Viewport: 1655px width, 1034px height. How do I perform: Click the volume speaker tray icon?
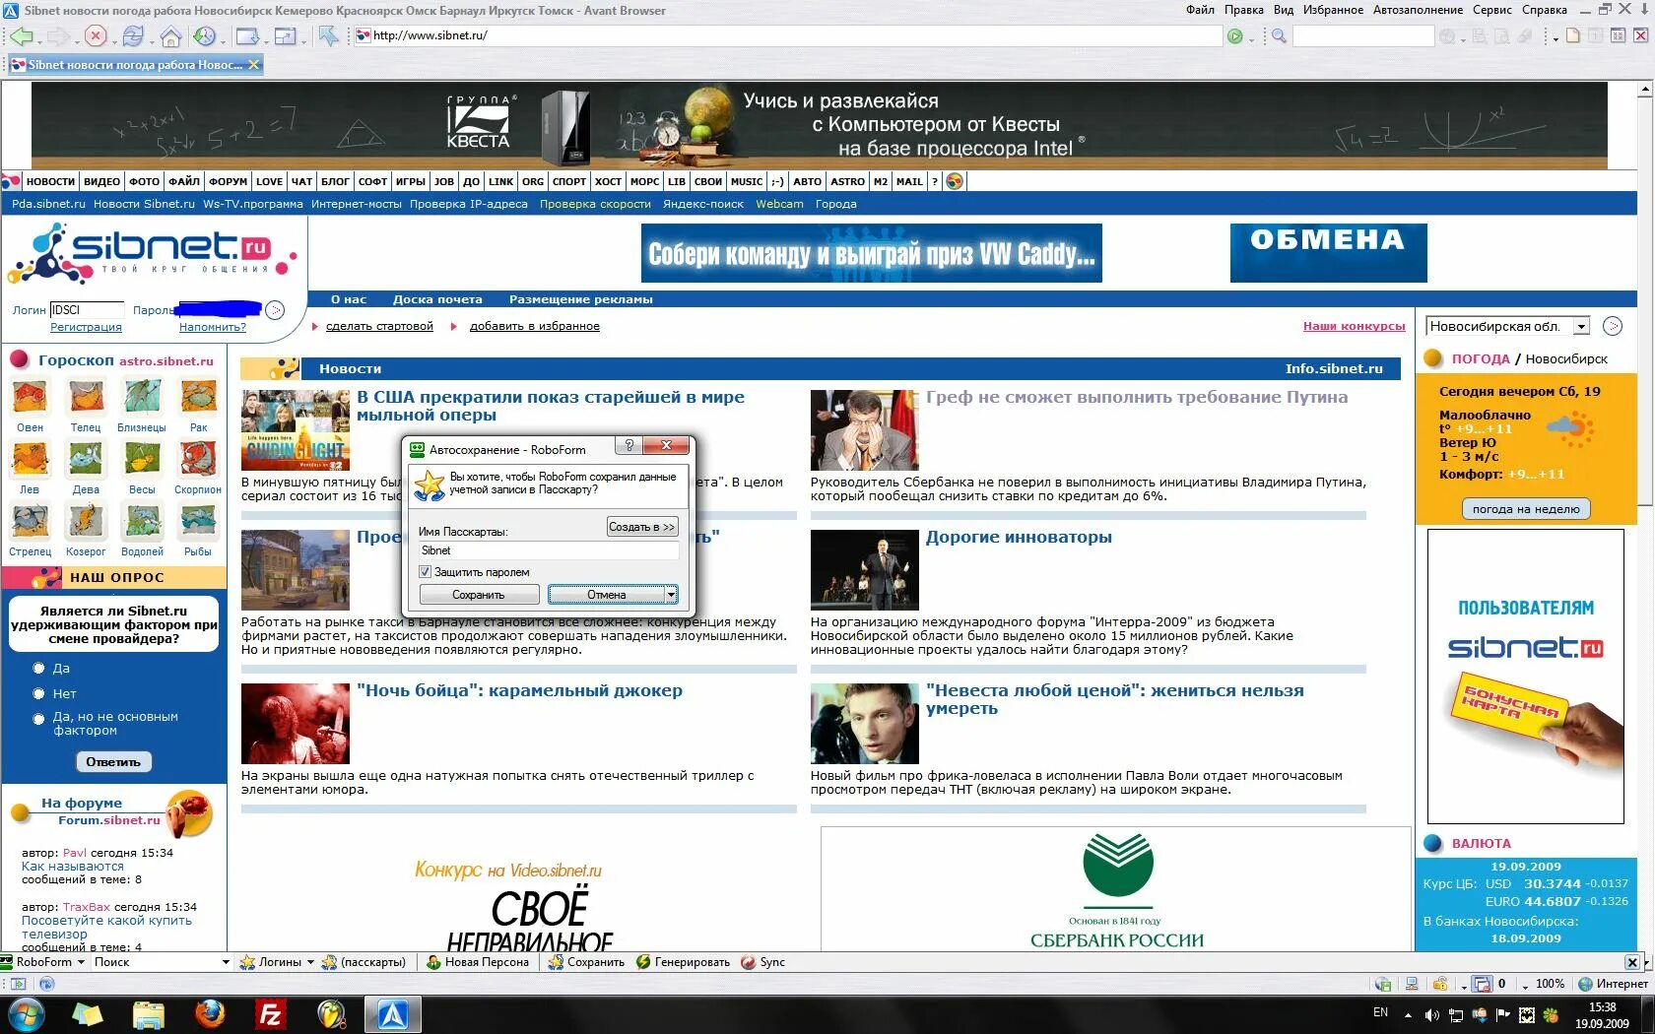coord(1431,1014)
